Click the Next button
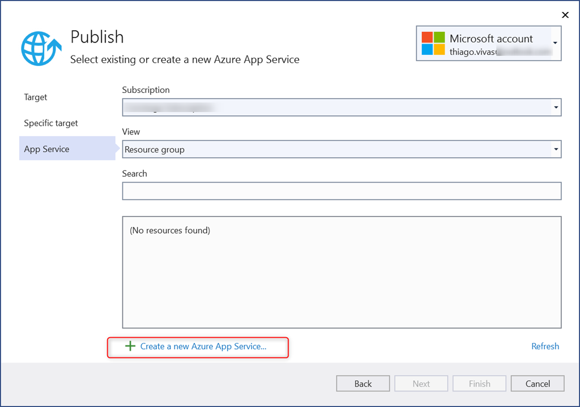Image resolution: width=580 pixels, height=407 pixels. tap(421, 384)
